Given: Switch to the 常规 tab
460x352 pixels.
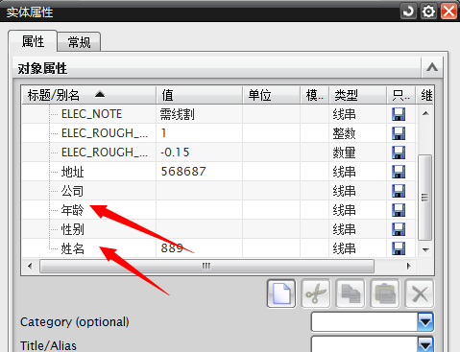Looking at the screenshot, I should coord(79,42).
